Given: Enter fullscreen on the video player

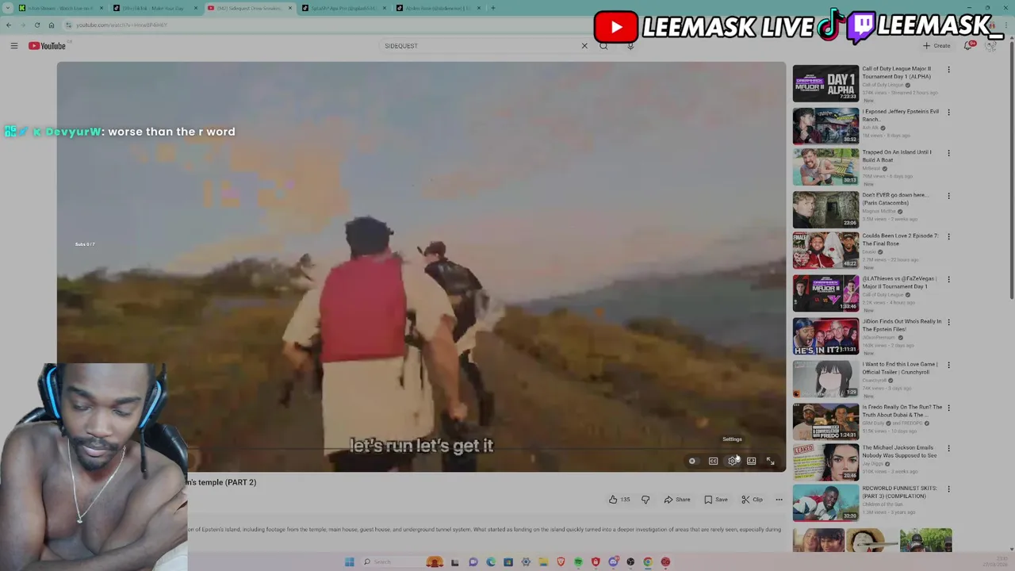Looking at the screenshot, I should click(x=770, y=461).
